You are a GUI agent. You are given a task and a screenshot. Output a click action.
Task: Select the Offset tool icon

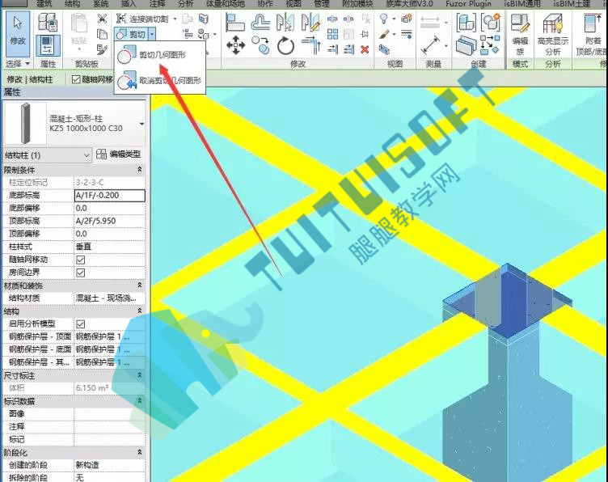tap(260, 22)
